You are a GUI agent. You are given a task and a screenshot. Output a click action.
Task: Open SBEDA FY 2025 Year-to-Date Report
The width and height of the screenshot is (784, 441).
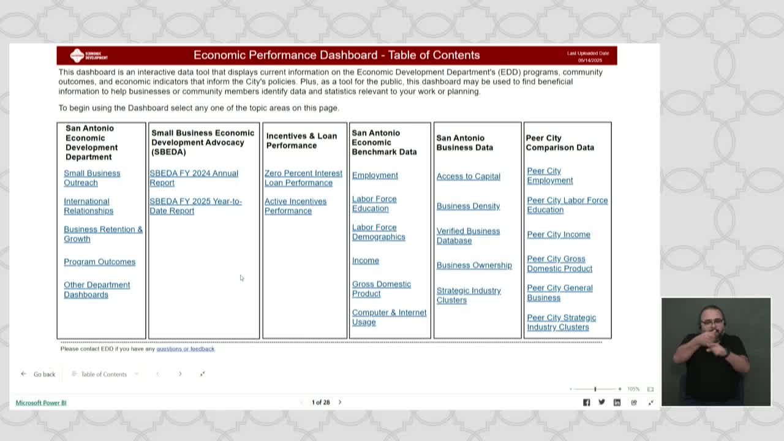pyautogui.click(x=195, y=206)
